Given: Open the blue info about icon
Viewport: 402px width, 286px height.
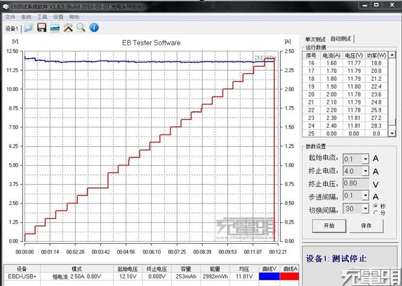Looking at the screenshot, I should [94, 28].
